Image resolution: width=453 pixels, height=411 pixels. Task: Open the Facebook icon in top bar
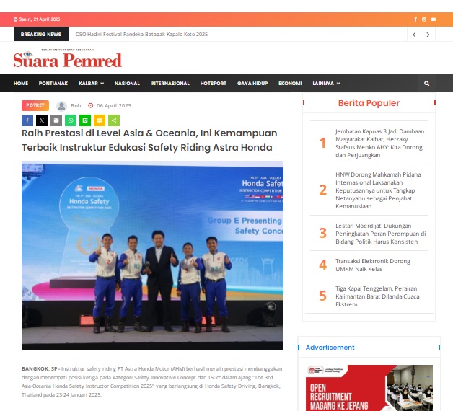(415, 19)
